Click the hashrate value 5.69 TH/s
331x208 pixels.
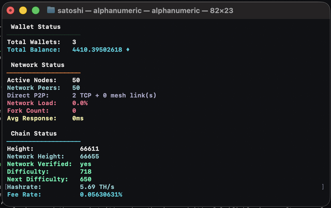click(97, 187)
